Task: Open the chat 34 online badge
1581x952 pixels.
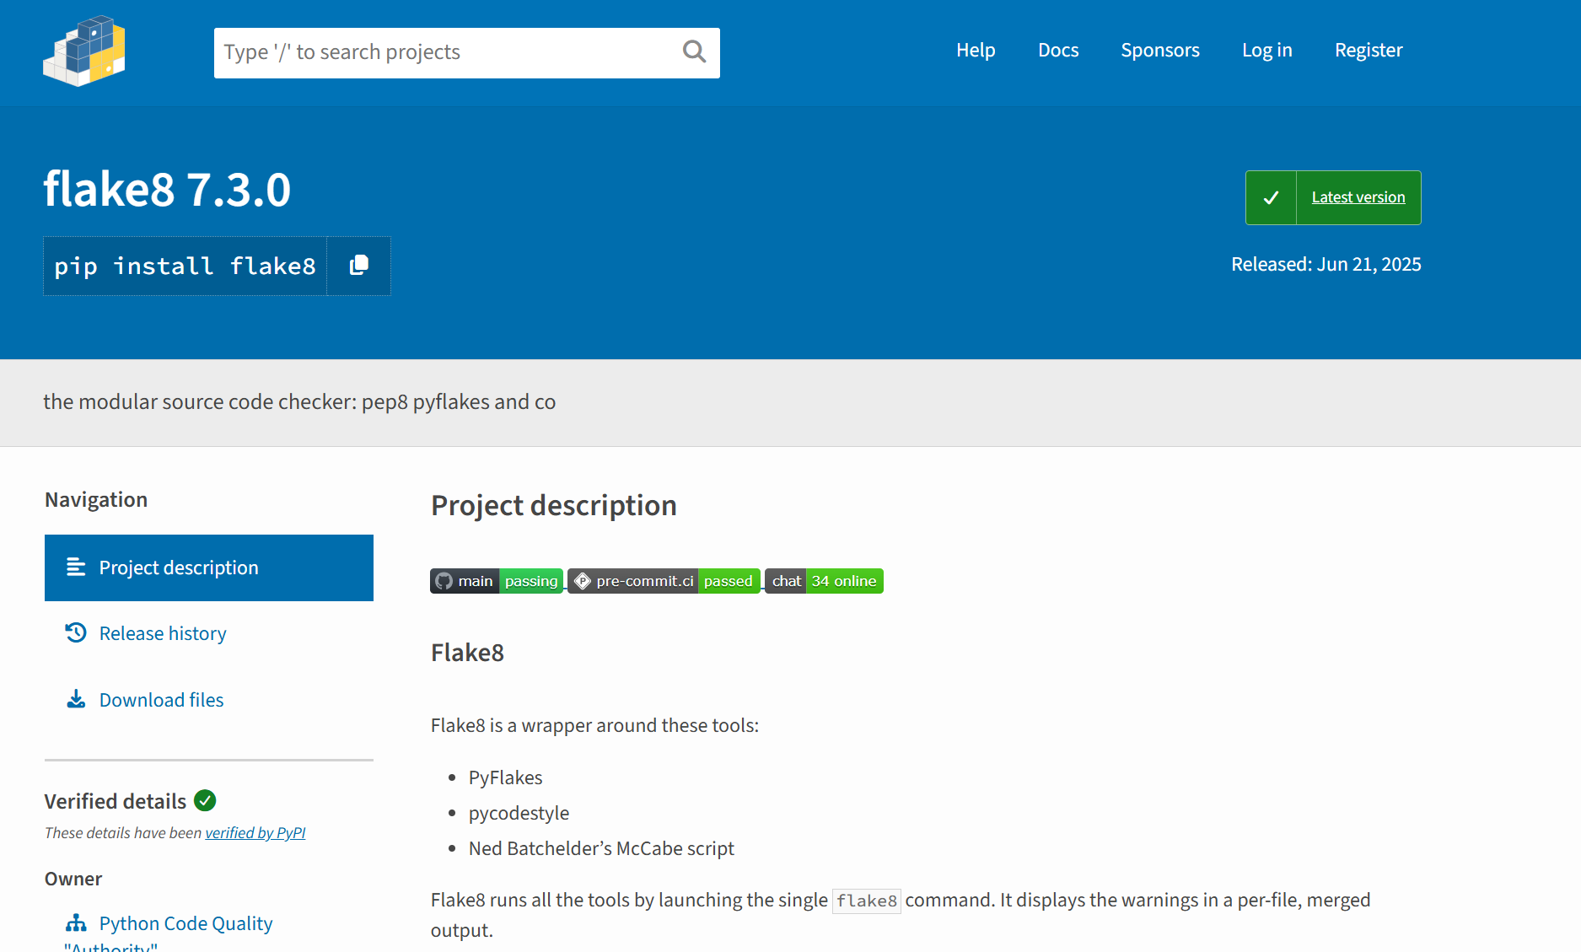Action: pos(824,581)
